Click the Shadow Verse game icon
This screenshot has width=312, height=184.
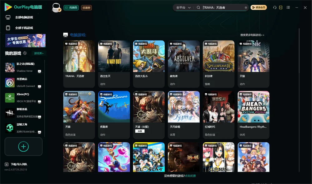click(10, 67)
